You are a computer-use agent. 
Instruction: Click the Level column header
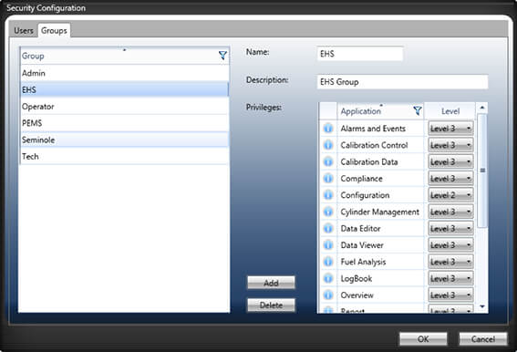coord(450,111)
